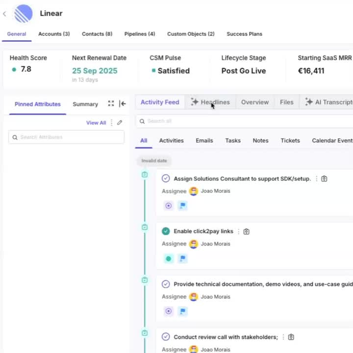The height and width of the screenshot is (353, 353).
Task: Open the Overview tab
Action: pos(255,102)
